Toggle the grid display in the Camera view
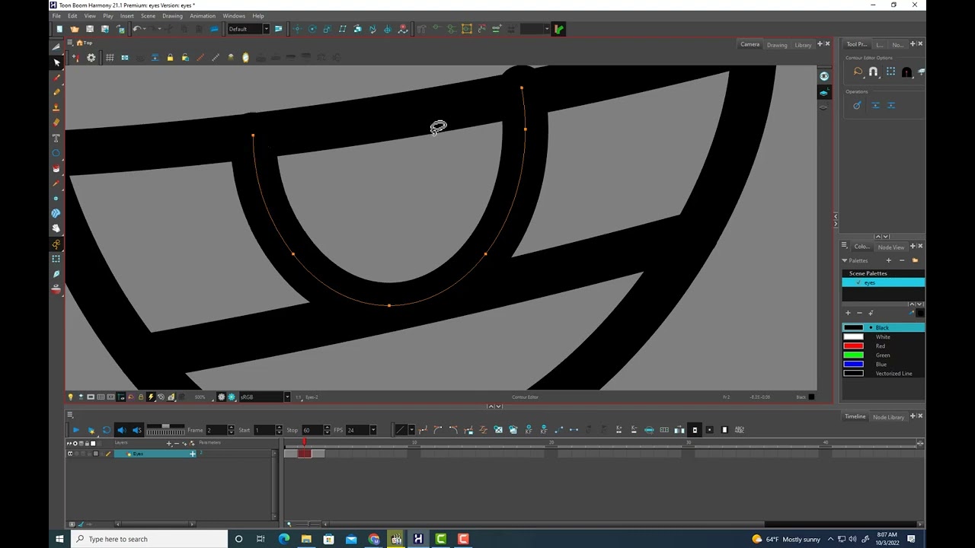Image resolution: width=975 pixels, height=548 pixels. click(110, 57)
